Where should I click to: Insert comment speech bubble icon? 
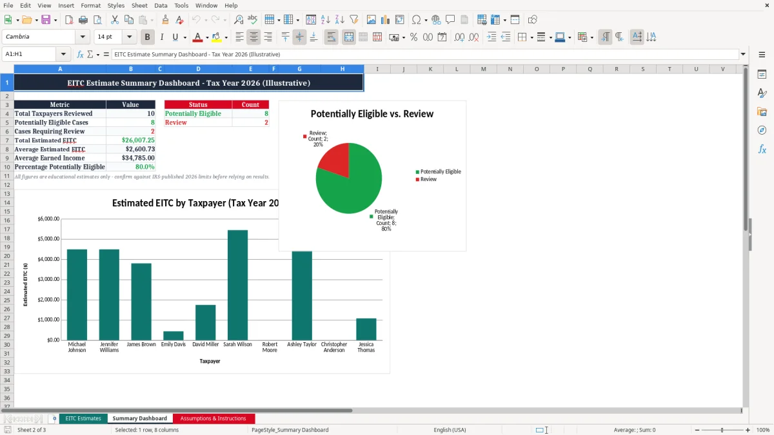point(450,20)
